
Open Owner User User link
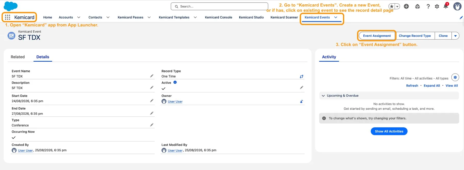tap(175, 102)
